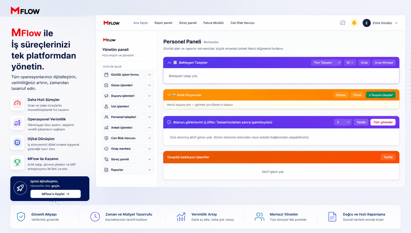Screen dimensions: 411x233
Task: Click the Tümü button in Anlık Duyurular
Action: click(x=357, y=95)
